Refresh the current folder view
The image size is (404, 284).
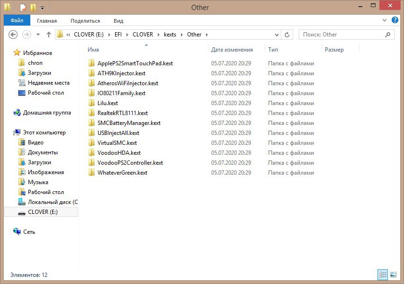pyautogui.click(x=287, y=35)
